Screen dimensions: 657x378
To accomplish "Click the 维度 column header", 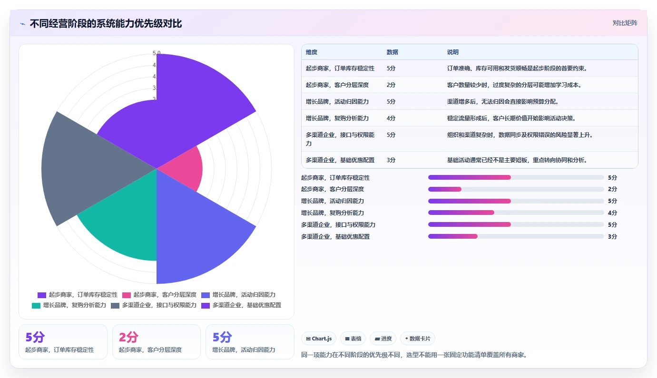I will 312,52.
